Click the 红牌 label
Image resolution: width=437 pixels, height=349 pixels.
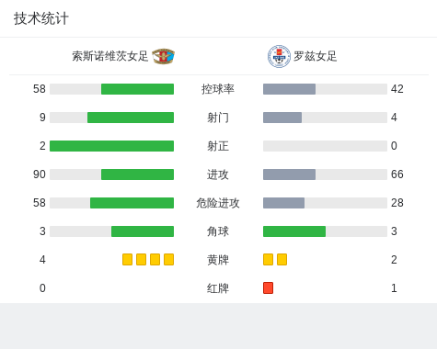(x=218, y=288)
